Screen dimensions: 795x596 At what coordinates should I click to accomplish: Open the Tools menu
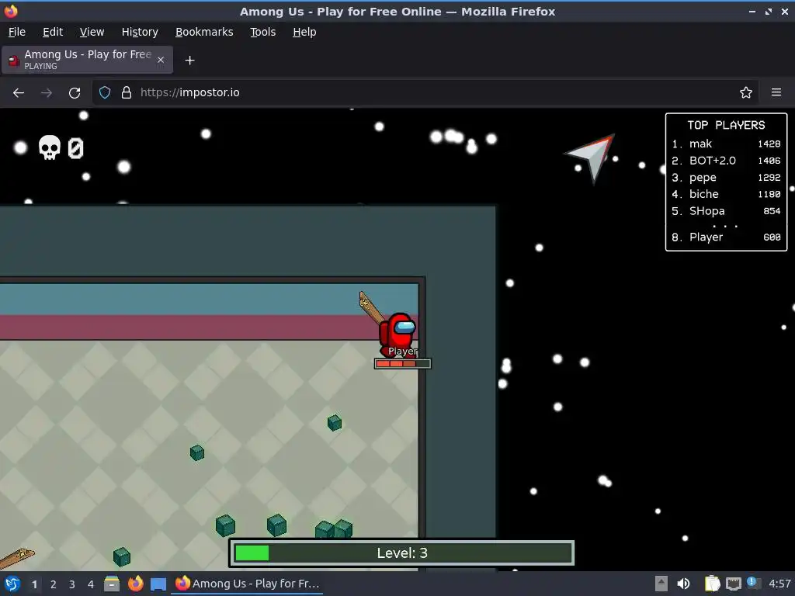[262, 32]
